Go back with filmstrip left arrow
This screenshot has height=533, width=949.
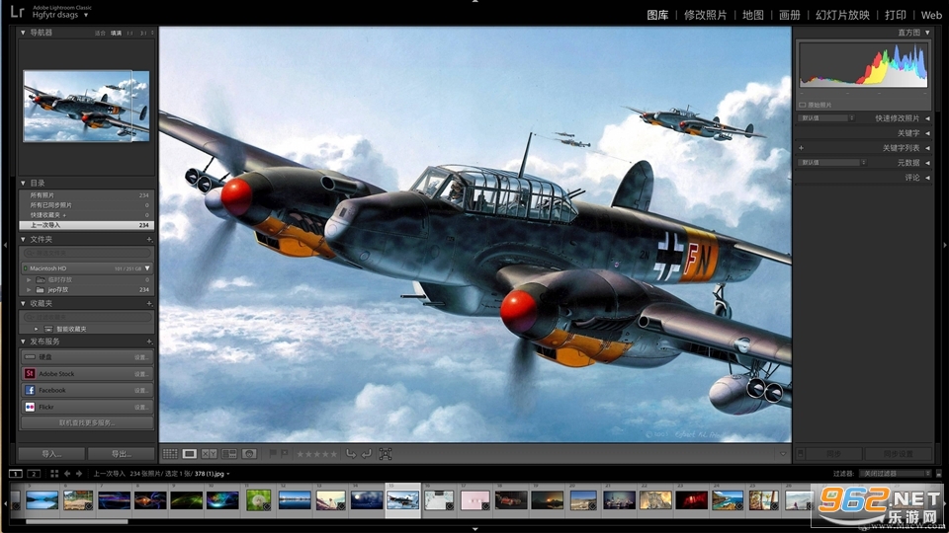(67, 474)
